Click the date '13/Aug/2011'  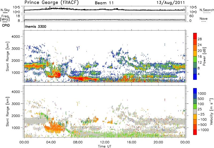[x=170, y=3]
